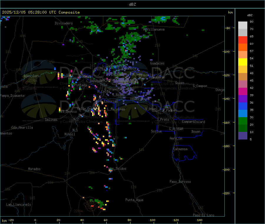
Task: Select the 'CompantEscard' label
Action: (x=193, y=122)
